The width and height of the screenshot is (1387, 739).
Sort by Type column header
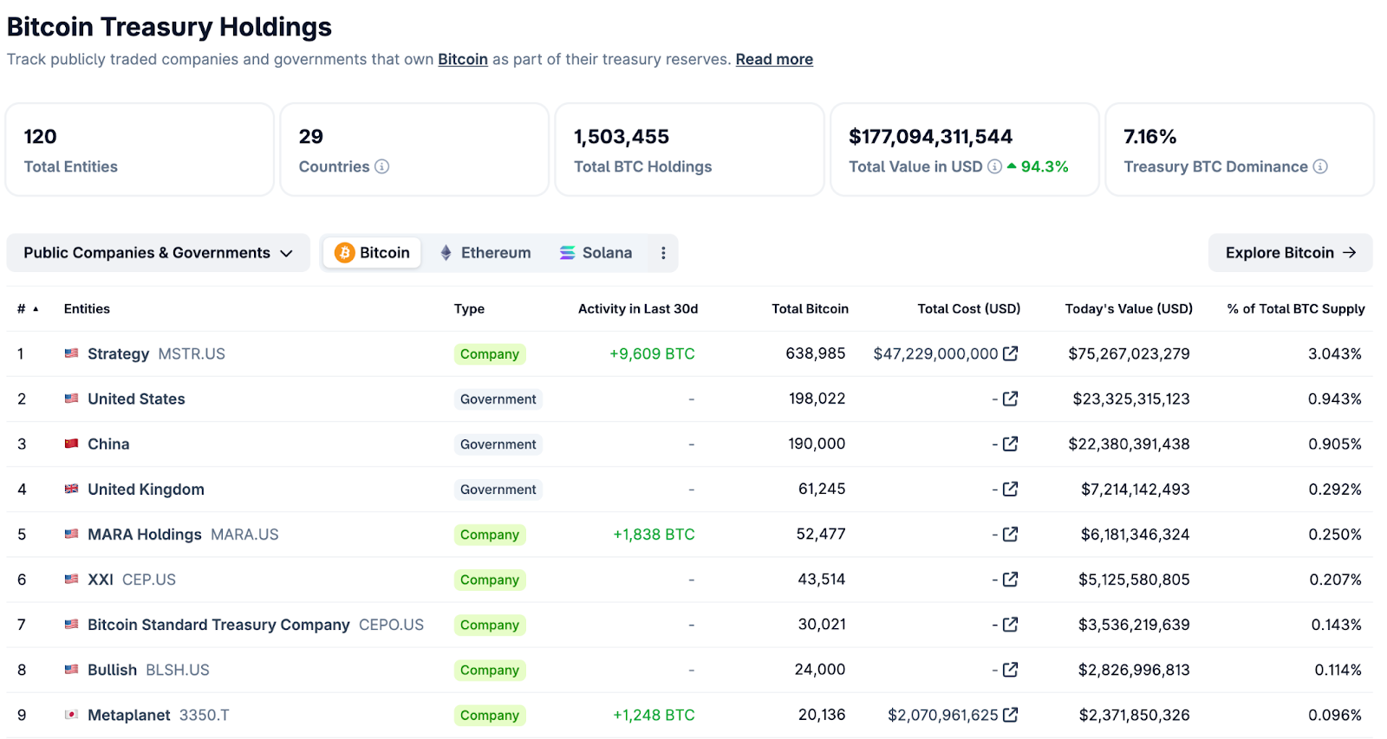click(x=469, y=309)
